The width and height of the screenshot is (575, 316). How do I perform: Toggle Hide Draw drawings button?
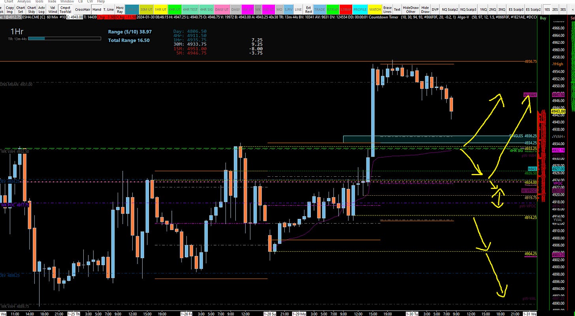pyautogui.click(x=425, y=9)
